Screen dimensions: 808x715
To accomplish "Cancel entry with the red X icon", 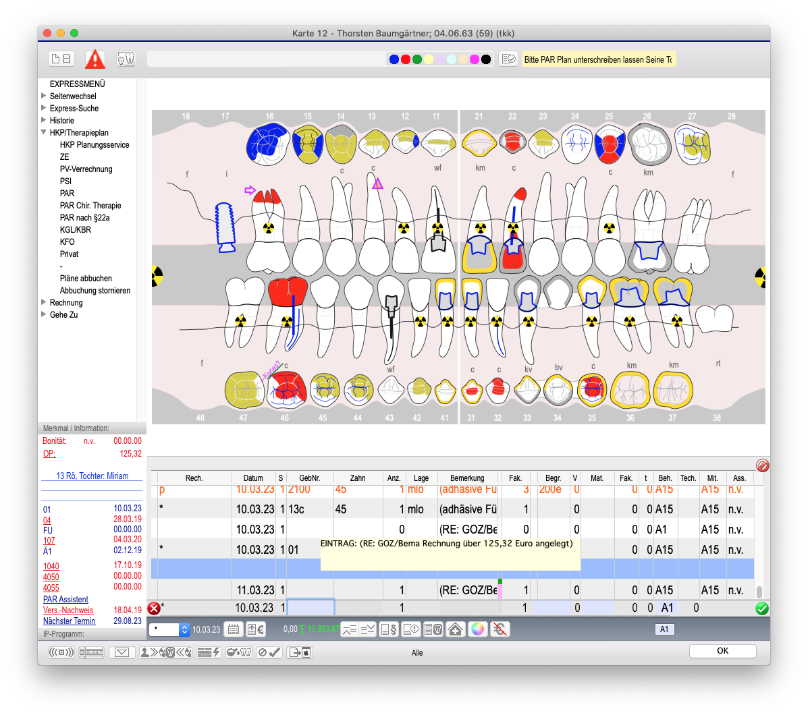I will tap(154, 608).
